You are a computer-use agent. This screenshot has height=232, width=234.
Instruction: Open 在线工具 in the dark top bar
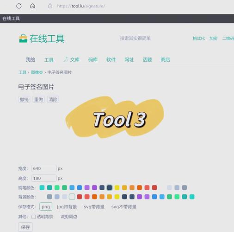tap(11, 19)
